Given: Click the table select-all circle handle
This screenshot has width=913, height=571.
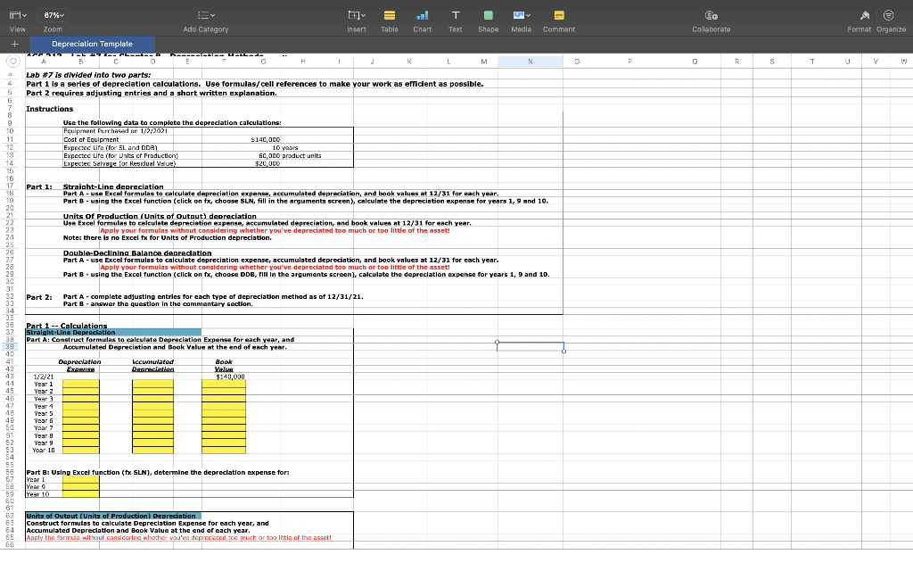Looking at the screenshot, I should click(12, 61).
